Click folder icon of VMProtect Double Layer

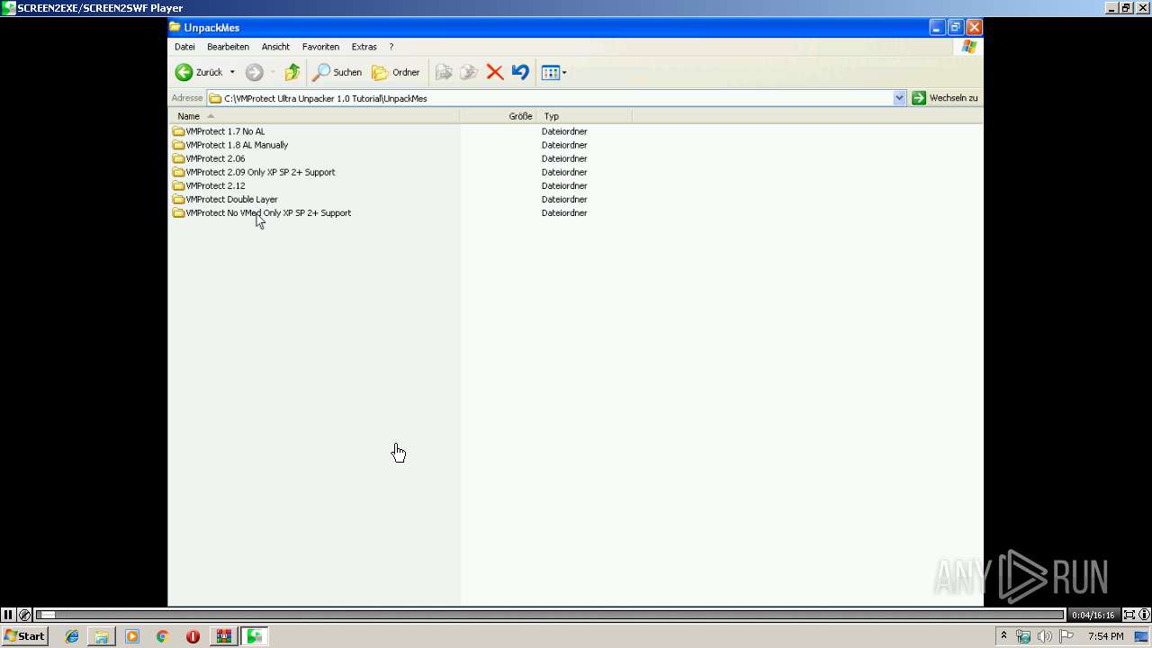tap(178, 199)
